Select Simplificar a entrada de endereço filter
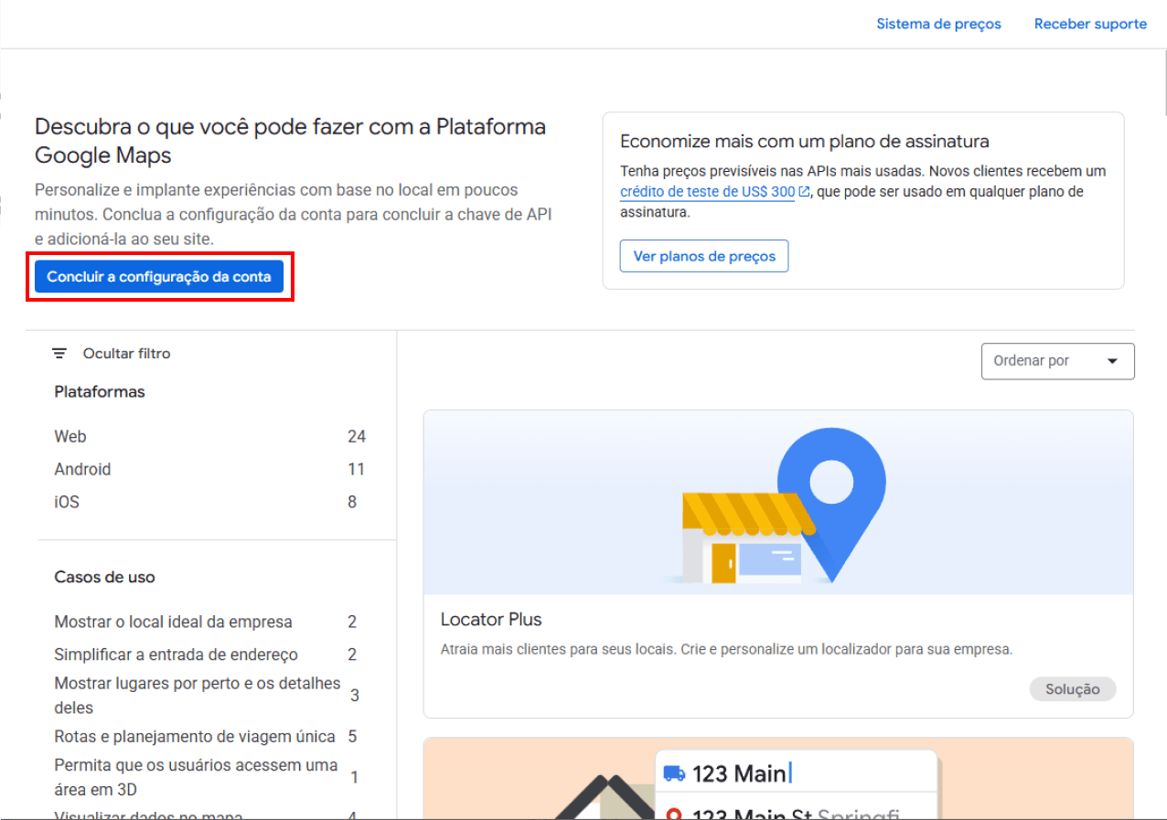 coord(176,655)
